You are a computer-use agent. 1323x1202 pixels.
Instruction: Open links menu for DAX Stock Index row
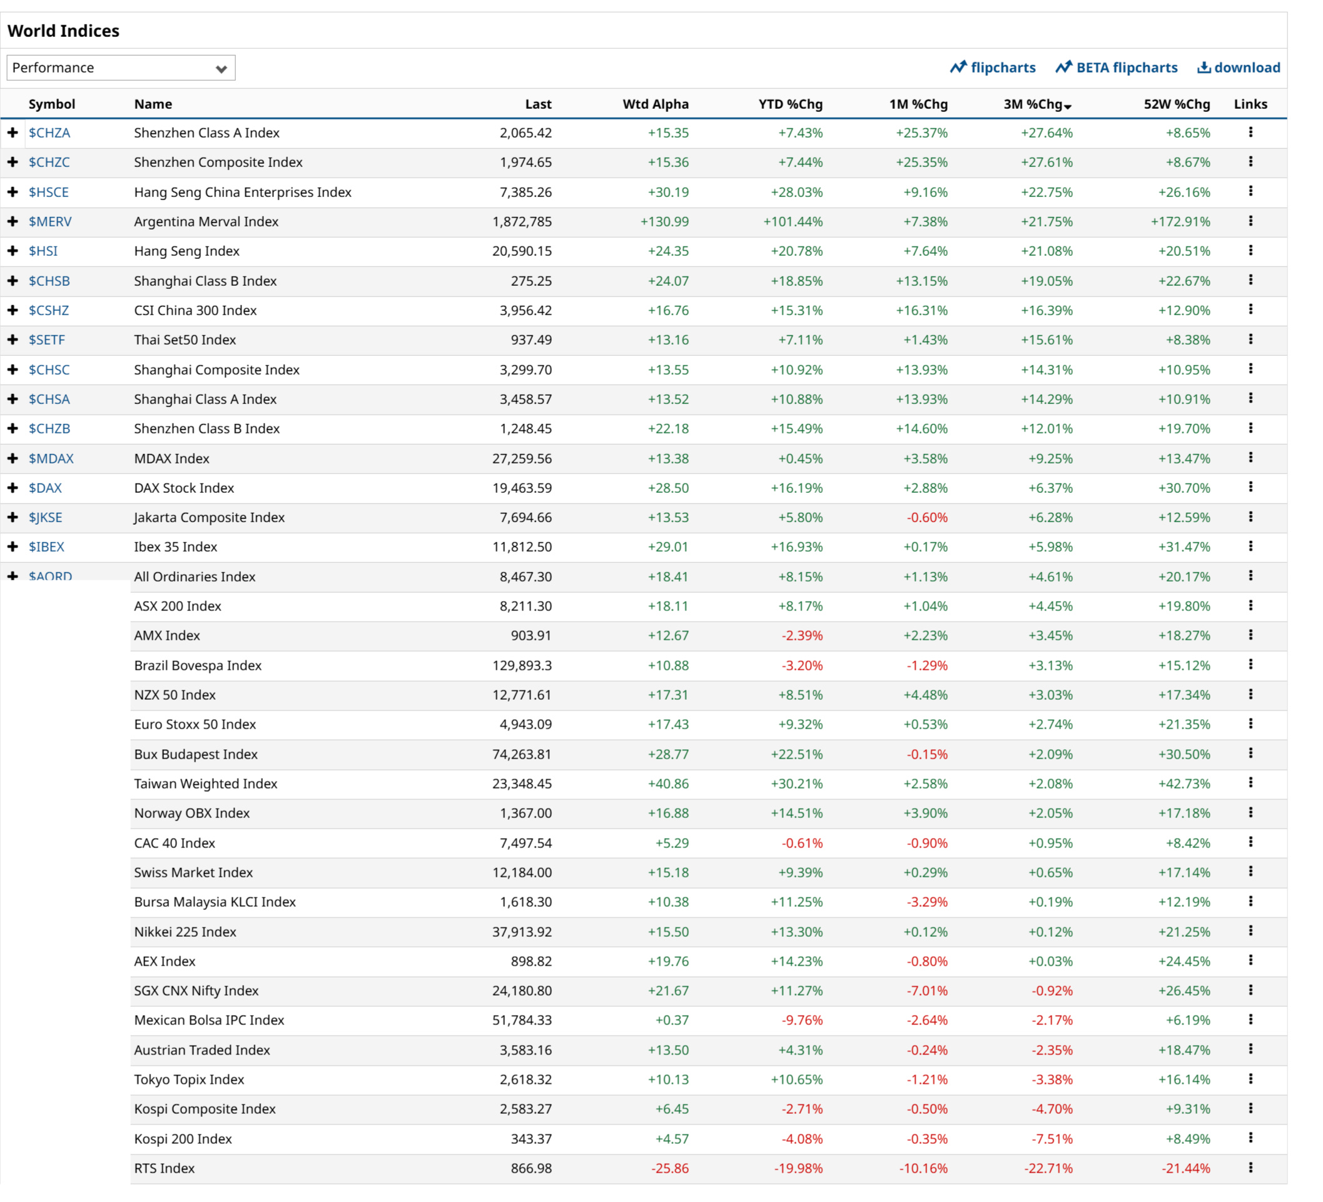point(1250,488)
